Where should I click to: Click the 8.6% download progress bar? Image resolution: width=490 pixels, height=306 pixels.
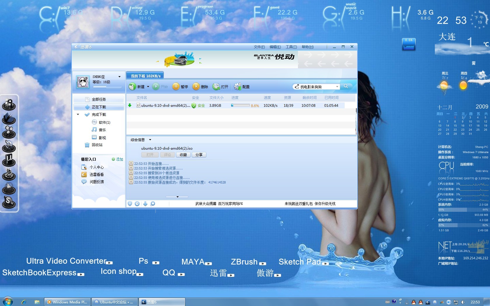tap(240, 105)
